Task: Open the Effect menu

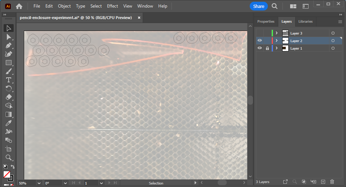Action: tap(112, 6)
